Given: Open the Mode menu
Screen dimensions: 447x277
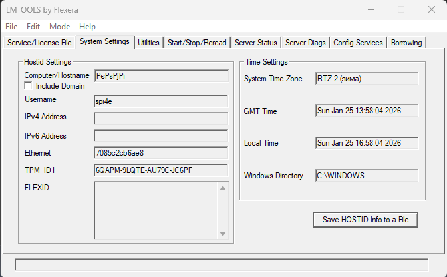Looking at the screenshot, I should pos(59,27).
